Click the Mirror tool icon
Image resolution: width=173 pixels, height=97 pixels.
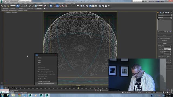(x=81, y=6)
